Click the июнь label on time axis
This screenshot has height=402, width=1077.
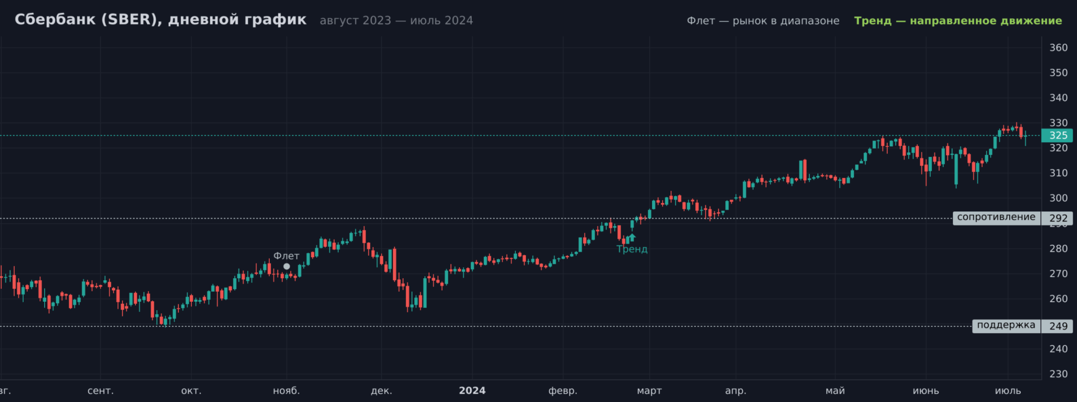point(926,391)
